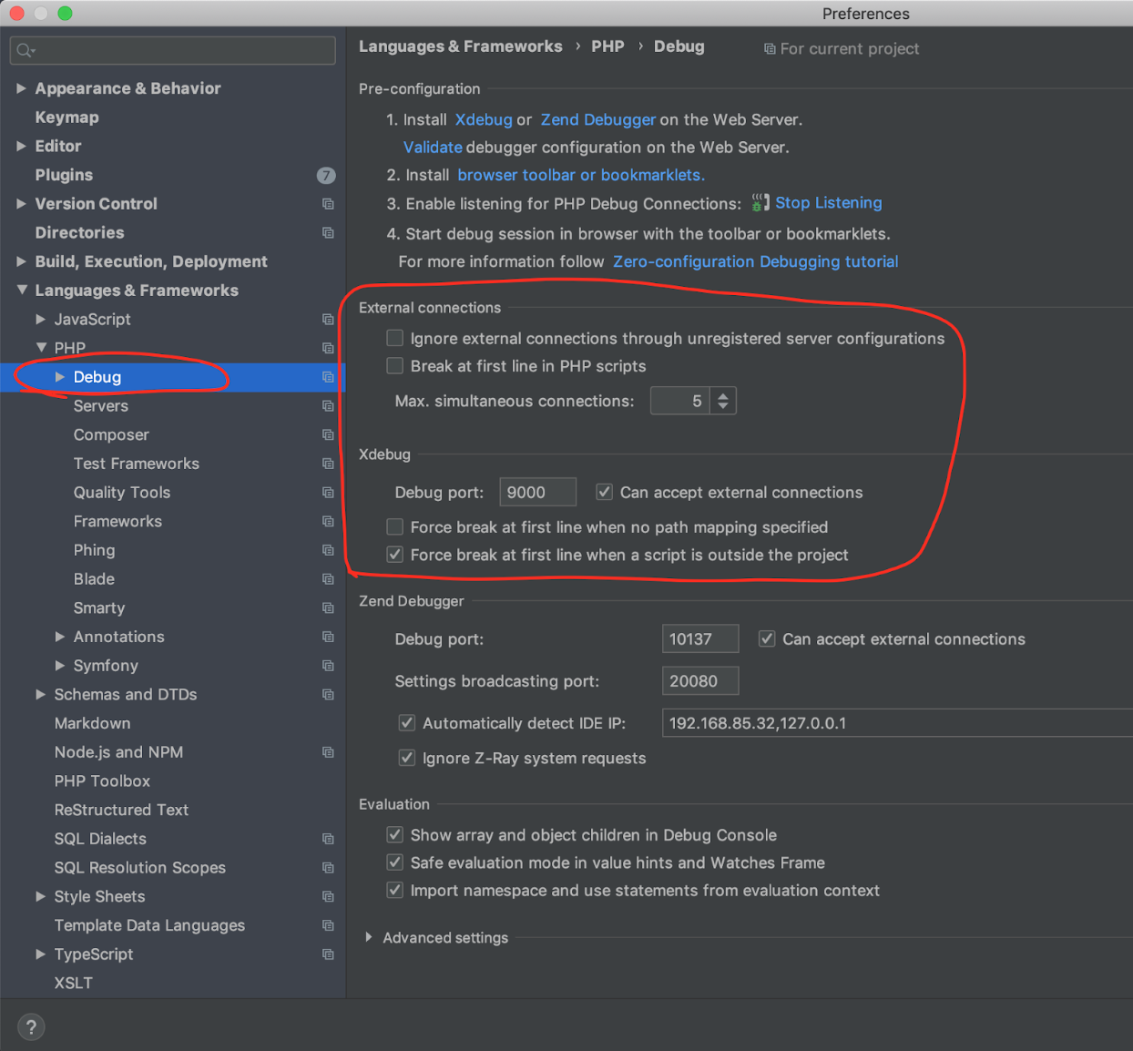Click the IDE IP address field
The image size is (1133, 1051).
(897, 723)
